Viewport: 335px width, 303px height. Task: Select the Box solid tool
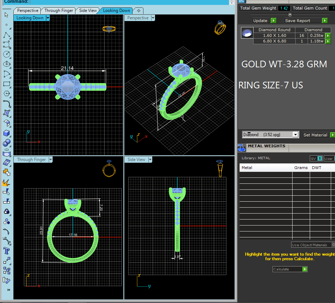tap(6, 133)
